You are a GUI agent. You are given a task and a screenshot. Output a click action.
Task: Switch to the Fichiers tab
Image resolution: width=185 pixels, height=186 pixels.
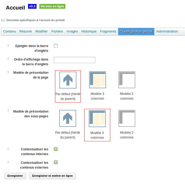click(57, 31)
